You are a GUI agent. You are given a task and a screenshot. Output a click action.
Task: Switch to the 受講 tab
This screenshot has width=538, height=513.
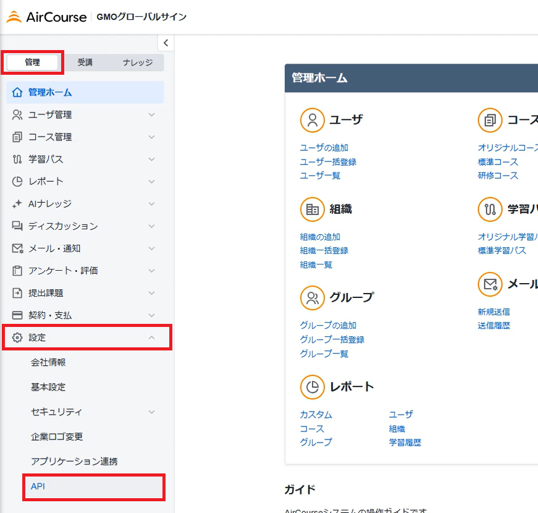point(85,62)
